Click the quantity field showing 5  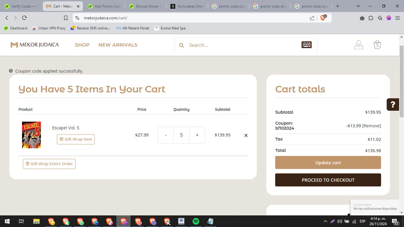181,135
